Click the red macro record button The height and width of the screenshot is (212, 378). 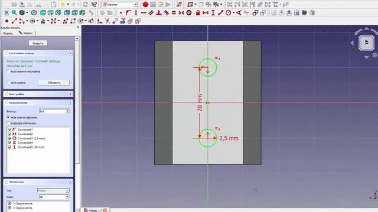tap(145, 4)
